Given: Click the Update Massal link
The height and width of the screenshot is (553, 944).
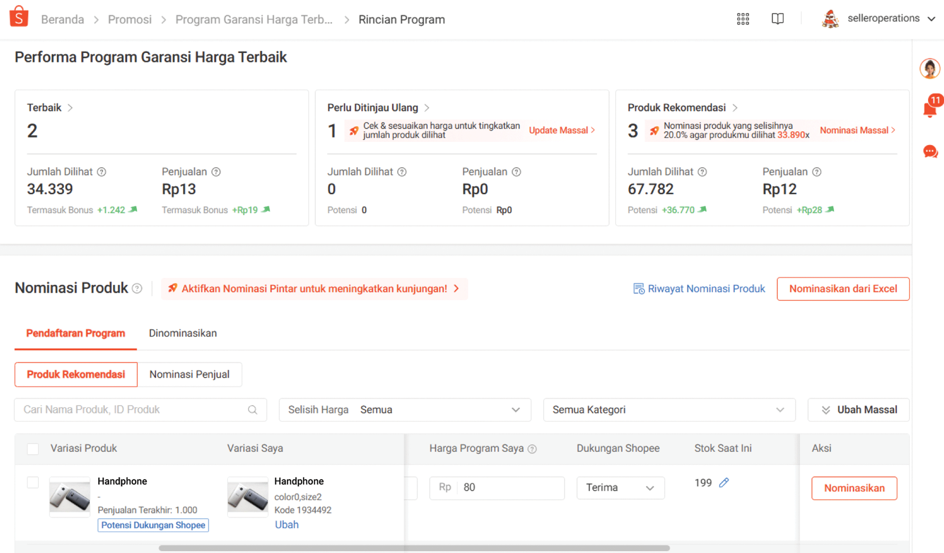Looking at the screenshot, I should pyautogui.click(x=562, y=131).
